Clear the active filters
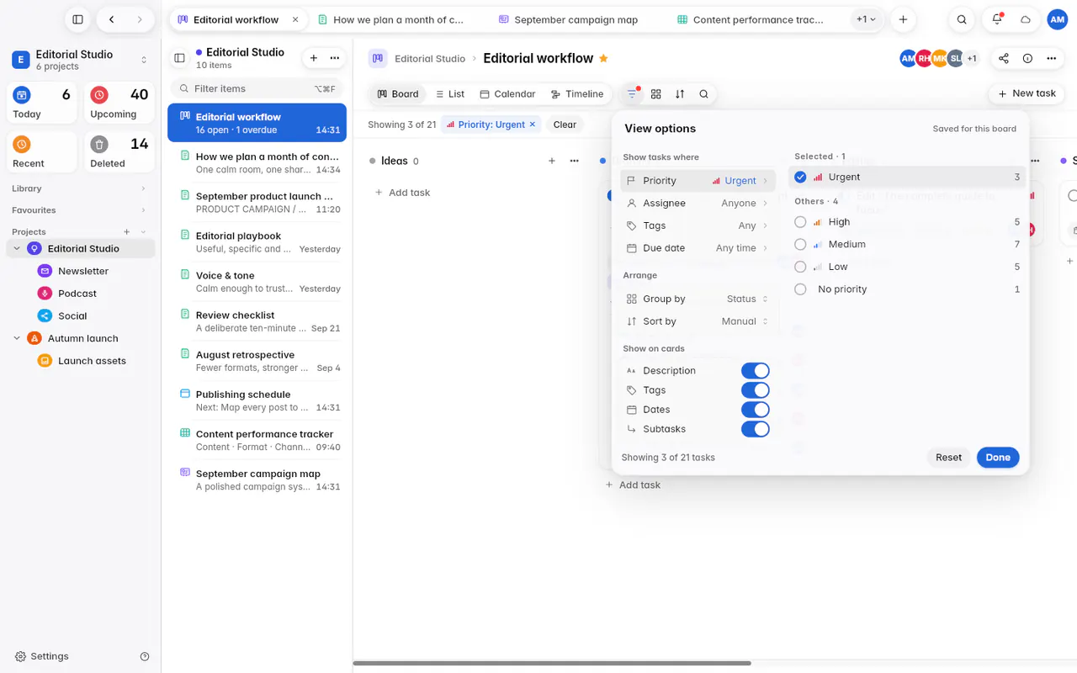The image size is (1077, 673). (565, 125)
